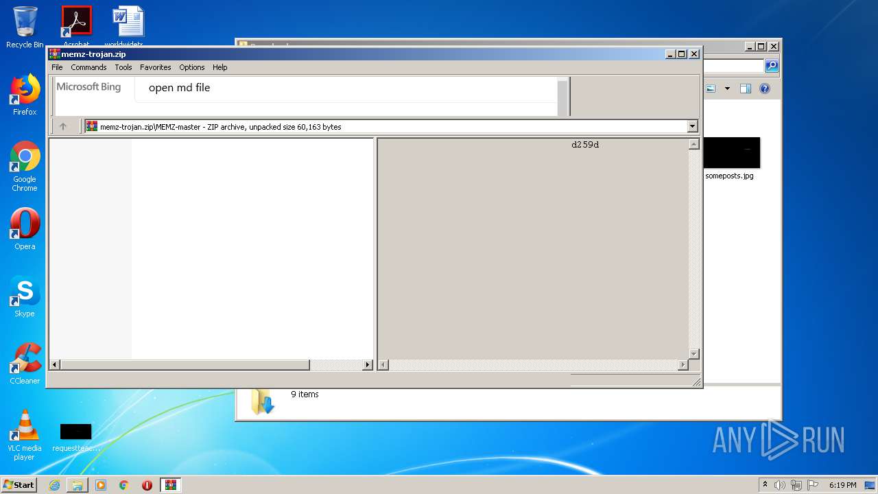Viewport: 878px width, 494px height.
Task: Click the network tray icon
Action: 796,485
